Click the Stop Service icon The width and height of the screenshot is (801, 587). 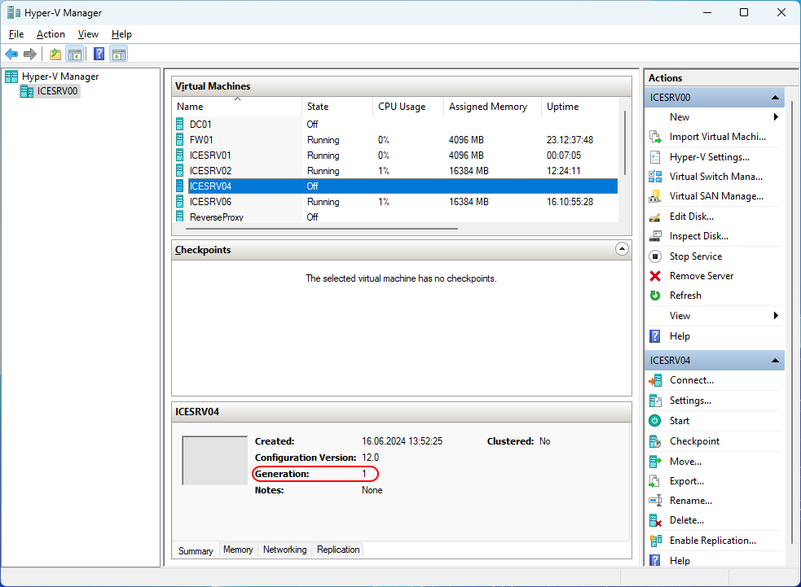click(x=655, y=256)
